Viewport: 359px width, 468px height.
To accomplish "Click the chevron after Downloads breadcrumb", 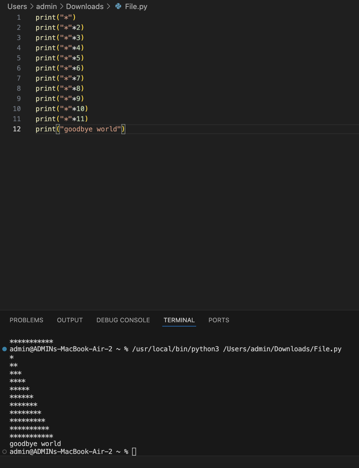I will tap(108, 6).
